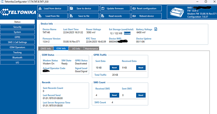The height and width of the screenshot is (114, 217).
Task: Open the SMS \ Call Settings section
Action: [x=17, y=42]
